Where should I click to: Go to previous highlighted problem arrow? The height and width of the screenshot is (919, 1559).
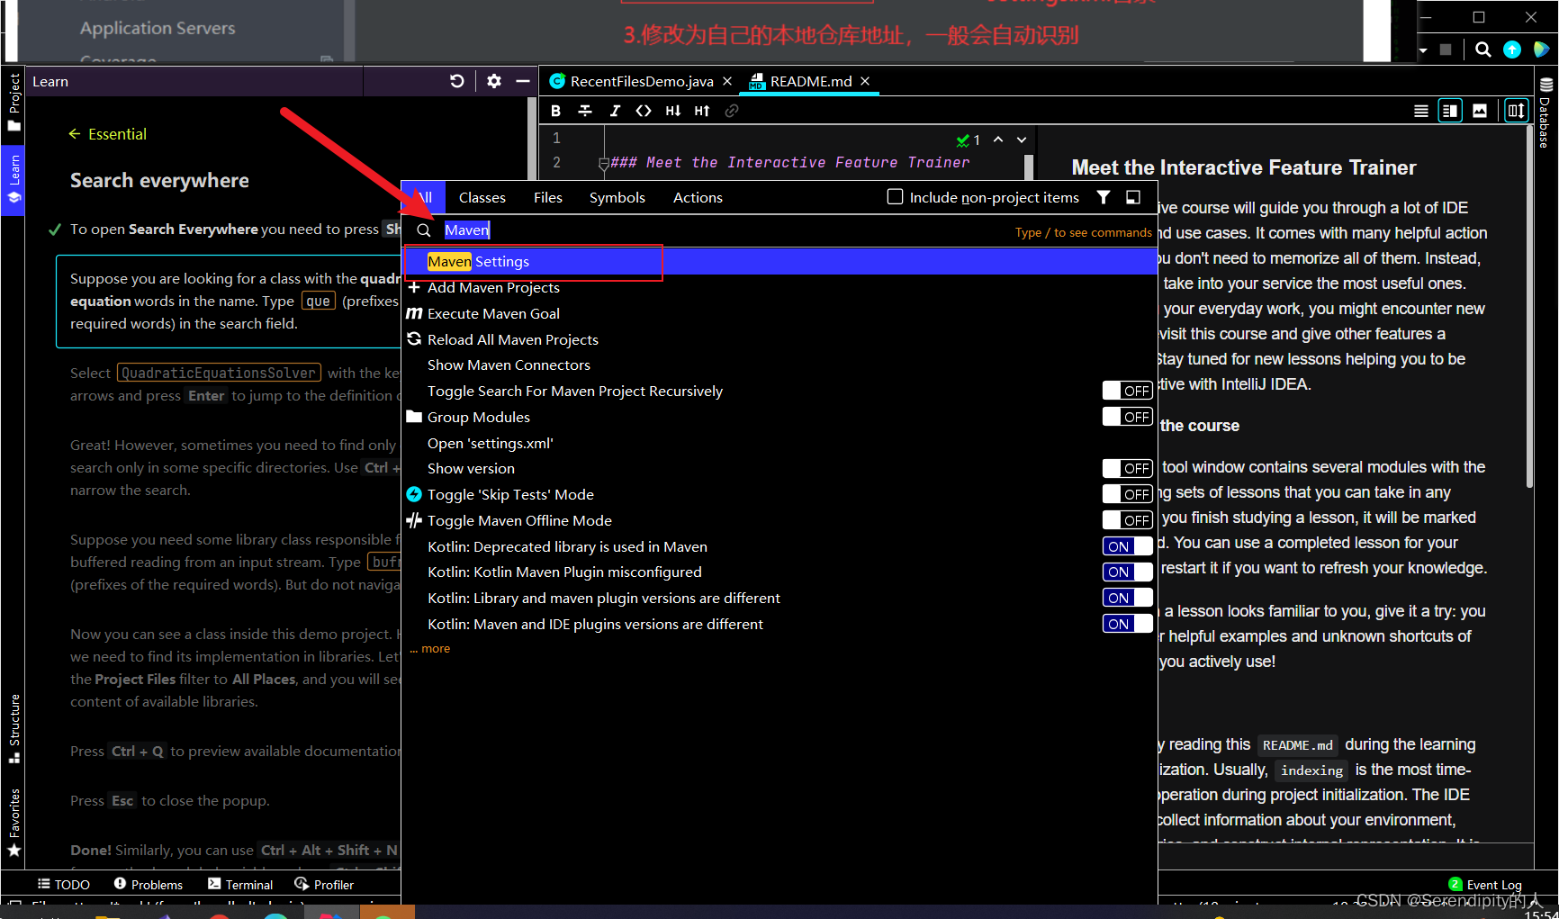click(998, 140)
